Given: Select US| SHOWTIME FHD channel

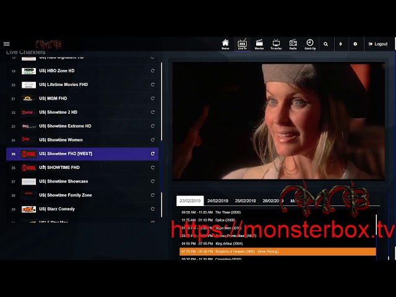Looking at the screenshot, I should [x=82, y=168].
